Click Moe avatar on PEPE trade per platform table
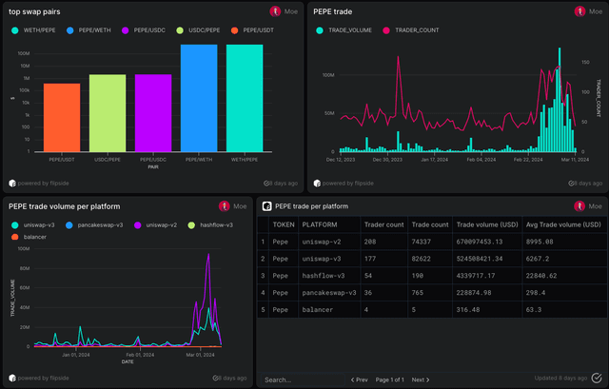The height and width of the screenshot is (389, 609). point(580,206)
